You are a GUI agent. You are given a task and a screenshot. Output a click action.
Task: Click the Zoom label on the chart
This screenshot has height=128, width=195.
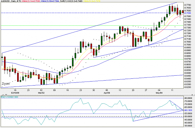pyautogui.click(x=6, y=84)
